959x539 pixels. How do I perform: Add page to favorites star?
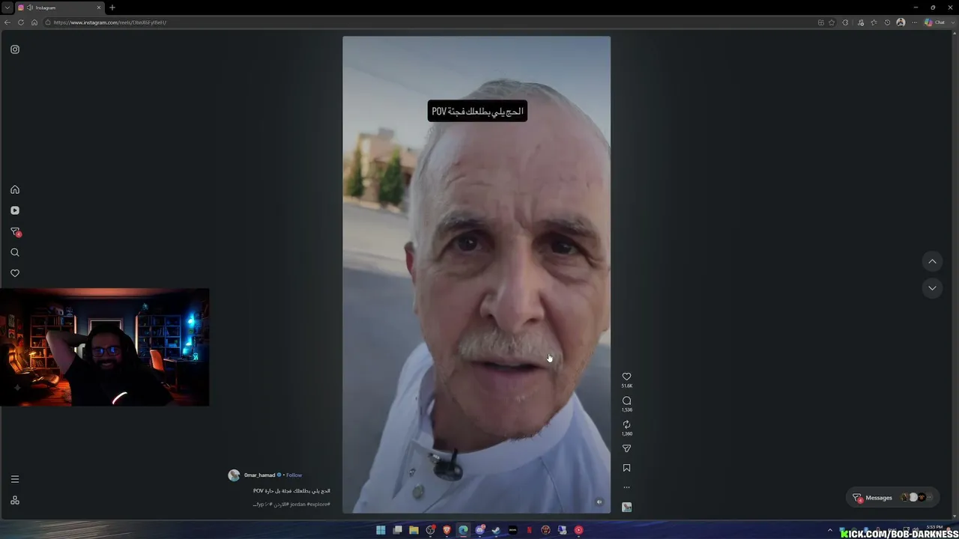tap(832, 22)
